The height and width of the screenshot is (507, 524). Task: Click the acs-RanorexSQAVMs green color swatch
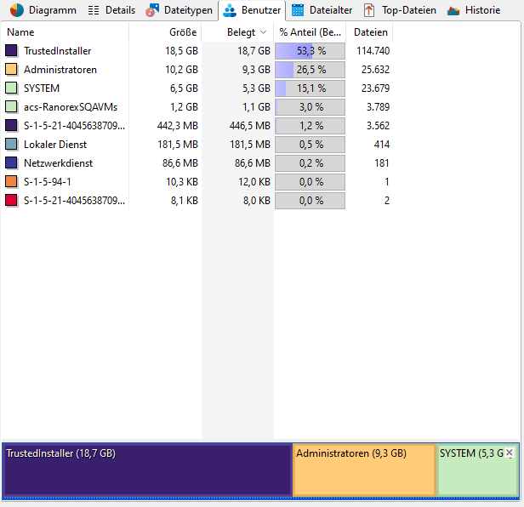tap(11, 107)
